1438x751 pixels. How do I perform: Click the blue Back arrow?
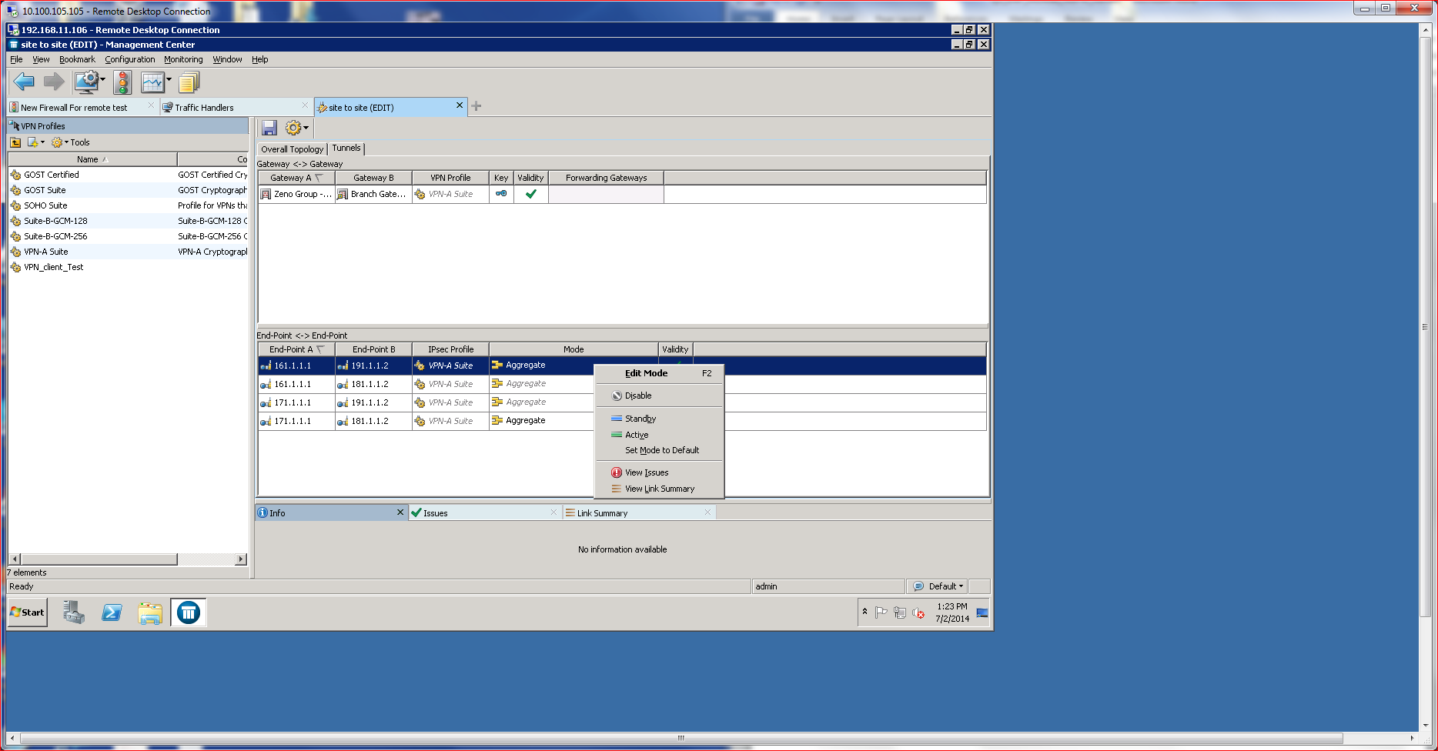(24, 82)
